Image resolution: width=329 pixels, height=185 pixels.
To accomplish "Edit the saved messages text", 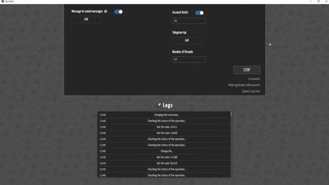I will [86, 20].
